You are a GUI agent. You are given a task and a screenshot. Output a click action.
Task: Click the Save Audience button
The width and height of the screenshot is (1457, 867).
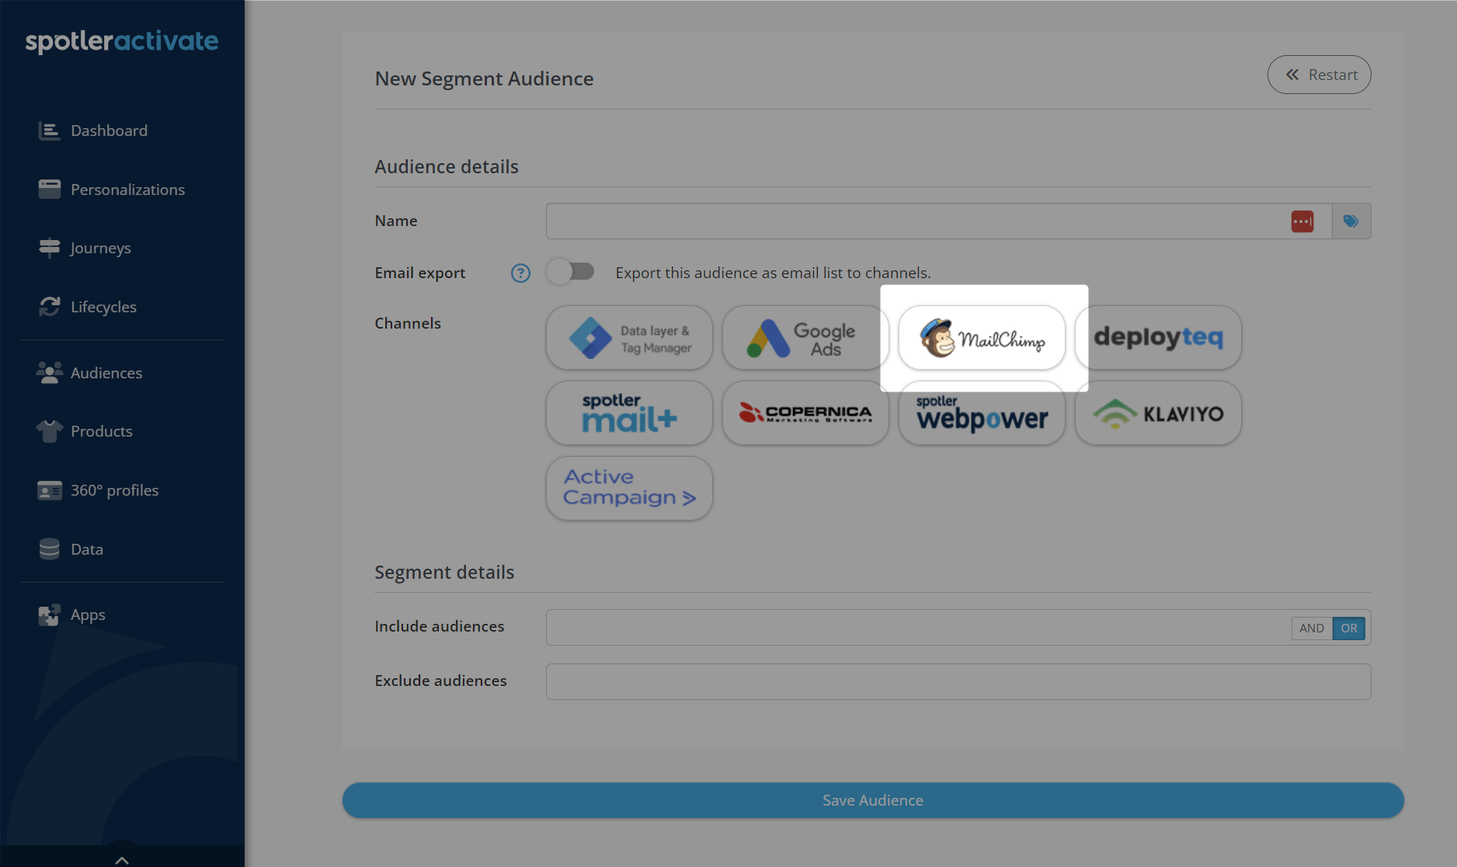coord(873,800)
